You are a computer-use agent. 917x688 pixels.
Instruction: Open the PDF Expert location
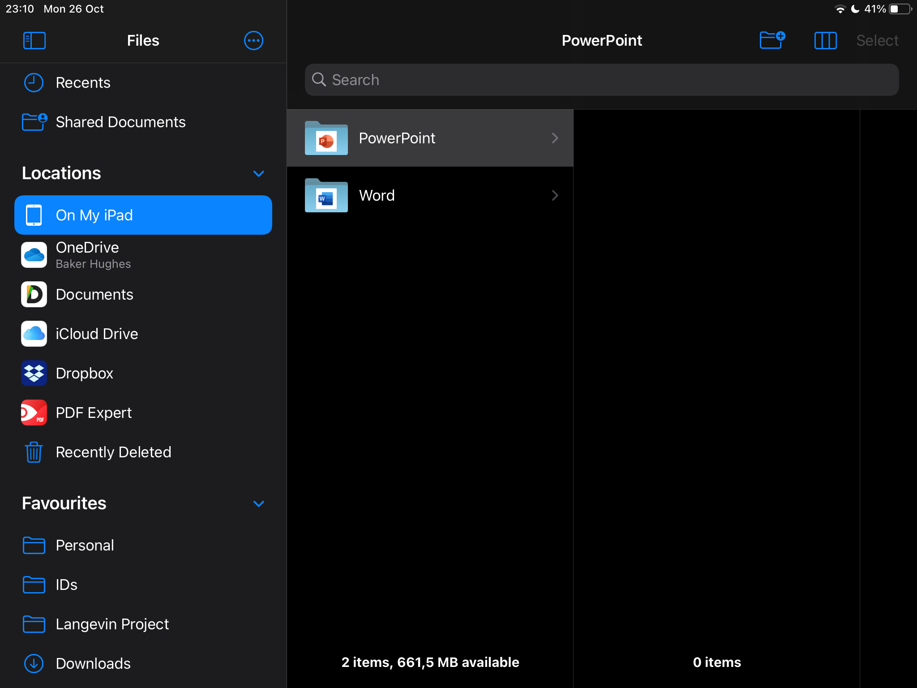pos(93,413)
